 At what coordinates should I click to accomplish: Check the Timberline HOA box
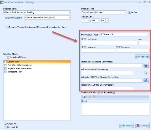coord(5,72)
